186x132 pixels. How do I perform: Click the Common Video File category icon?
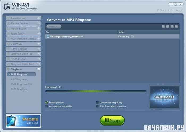click(x=8, y=54)
